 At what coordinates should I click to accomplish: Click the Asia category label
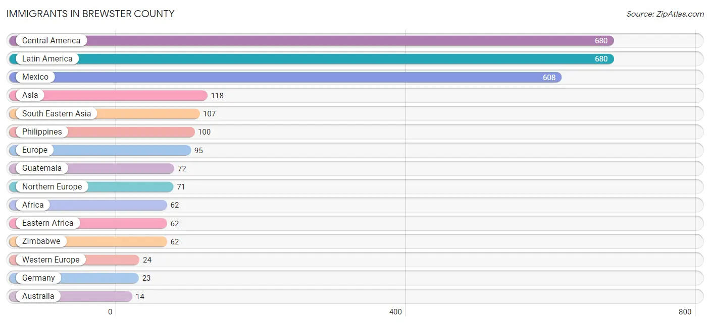tap(30, 95)
